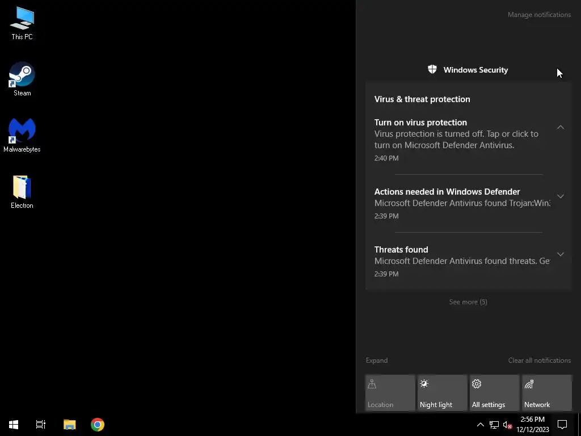Click the muted volume tray icon

(x=508, y=425)
